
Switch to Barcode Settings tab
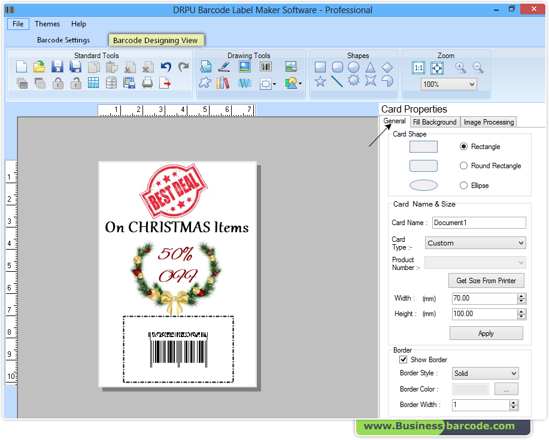(x=63, y=40)
